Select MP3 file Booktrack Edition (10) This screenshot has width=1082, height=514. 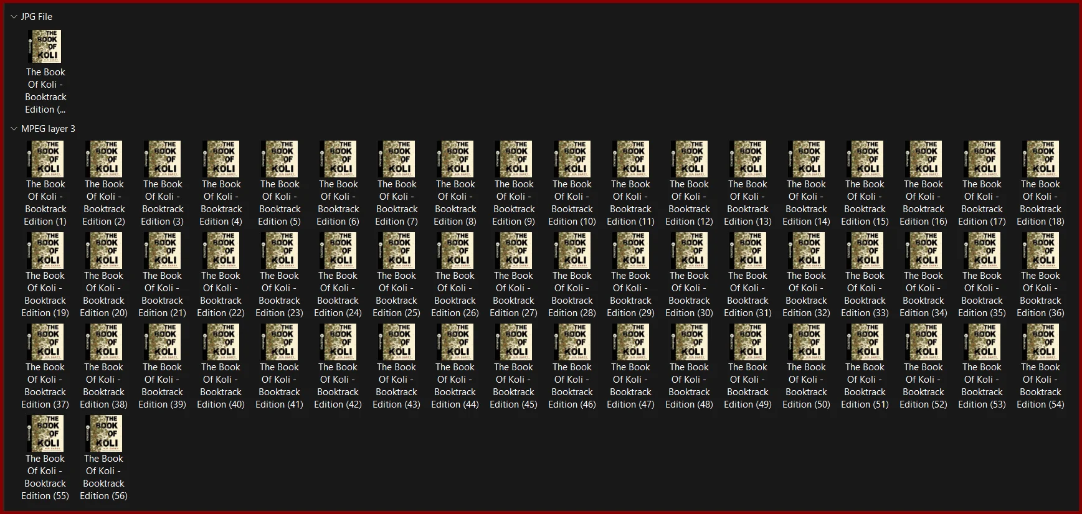tap(572, 184)
